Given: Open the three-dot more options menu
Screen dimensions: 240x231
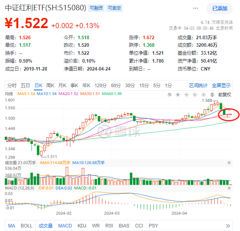Looking at the screenshot, I should click(x=196, y=8).
